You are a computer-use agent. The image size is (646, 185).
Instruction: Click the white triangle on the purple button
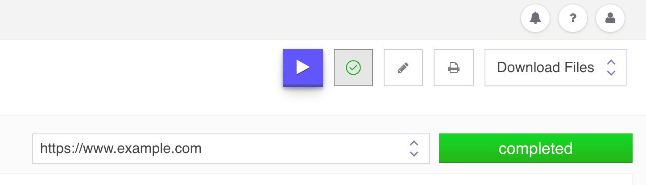click(x=303, y=67)
